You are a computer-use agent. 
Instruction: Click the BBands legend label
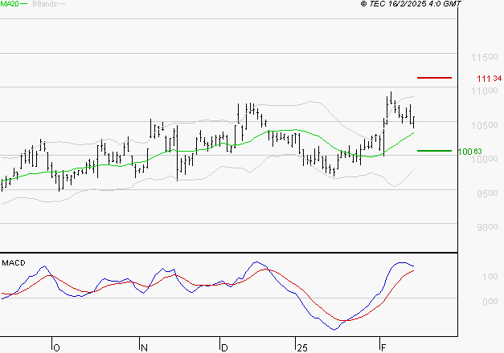(x=45, y=4)
